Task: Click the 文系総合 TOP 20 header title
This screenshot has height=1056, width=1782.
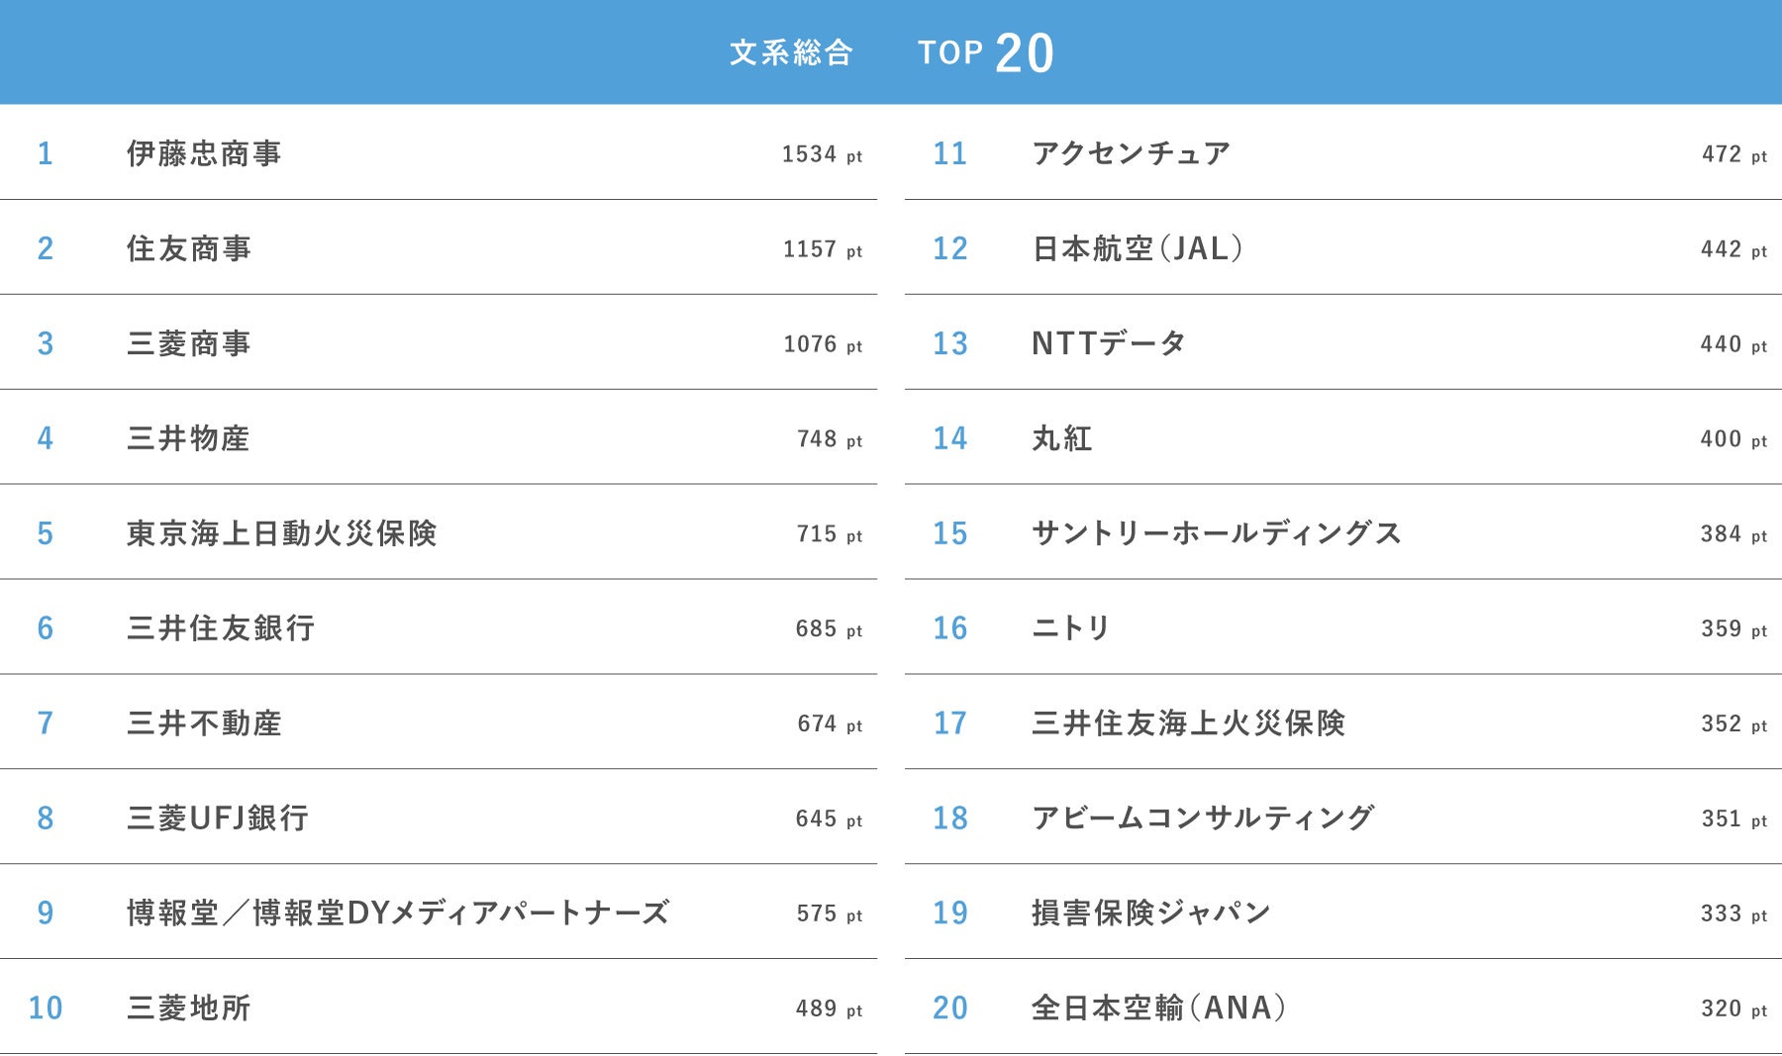Action: [891, 52]
